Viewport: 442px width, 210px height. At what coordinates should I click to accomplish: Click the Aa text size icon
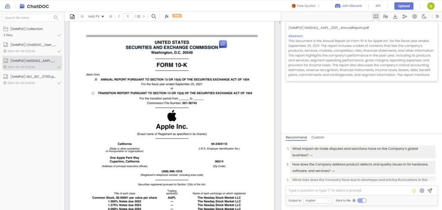click(x=385, y=16)
